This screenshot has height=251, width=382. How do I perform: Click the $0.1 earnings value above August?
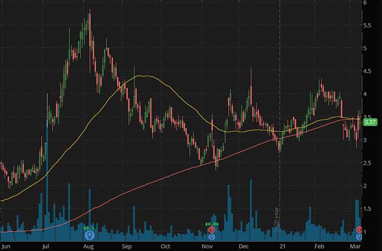89,228
